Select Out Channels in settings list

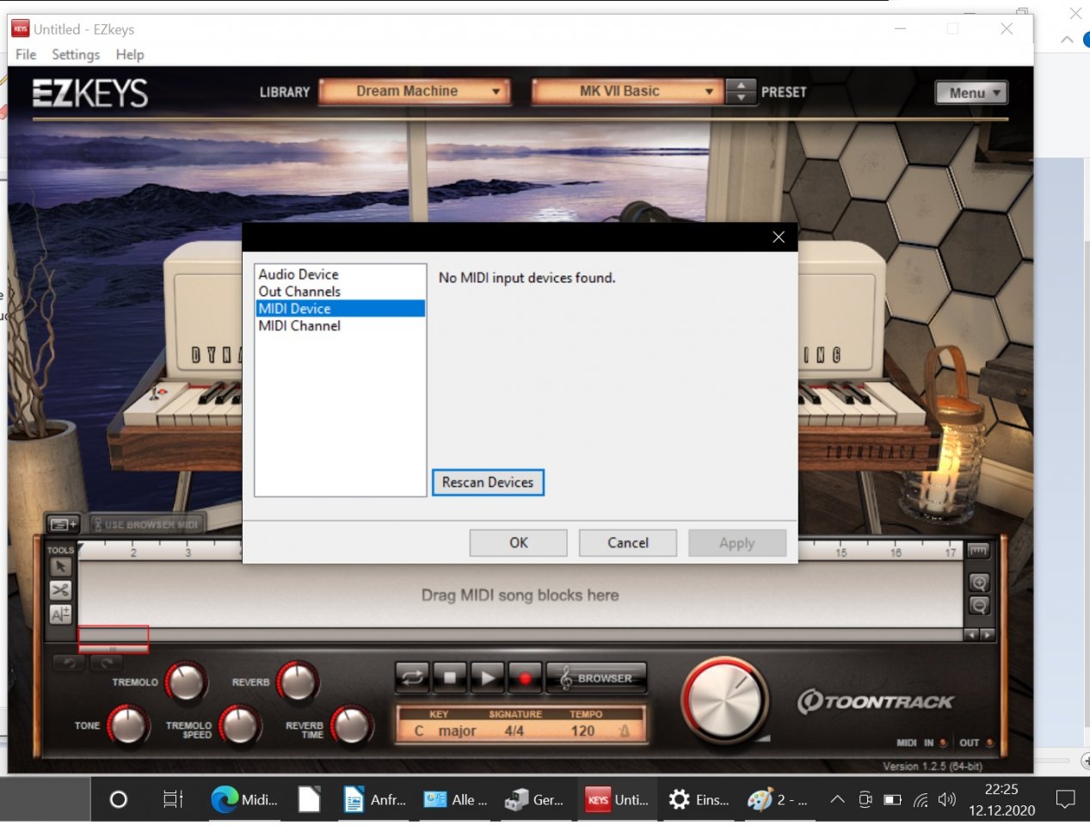click(x=341, y=292)
